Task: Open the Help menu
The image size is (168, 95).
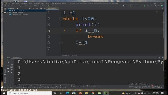Action: 64,3
